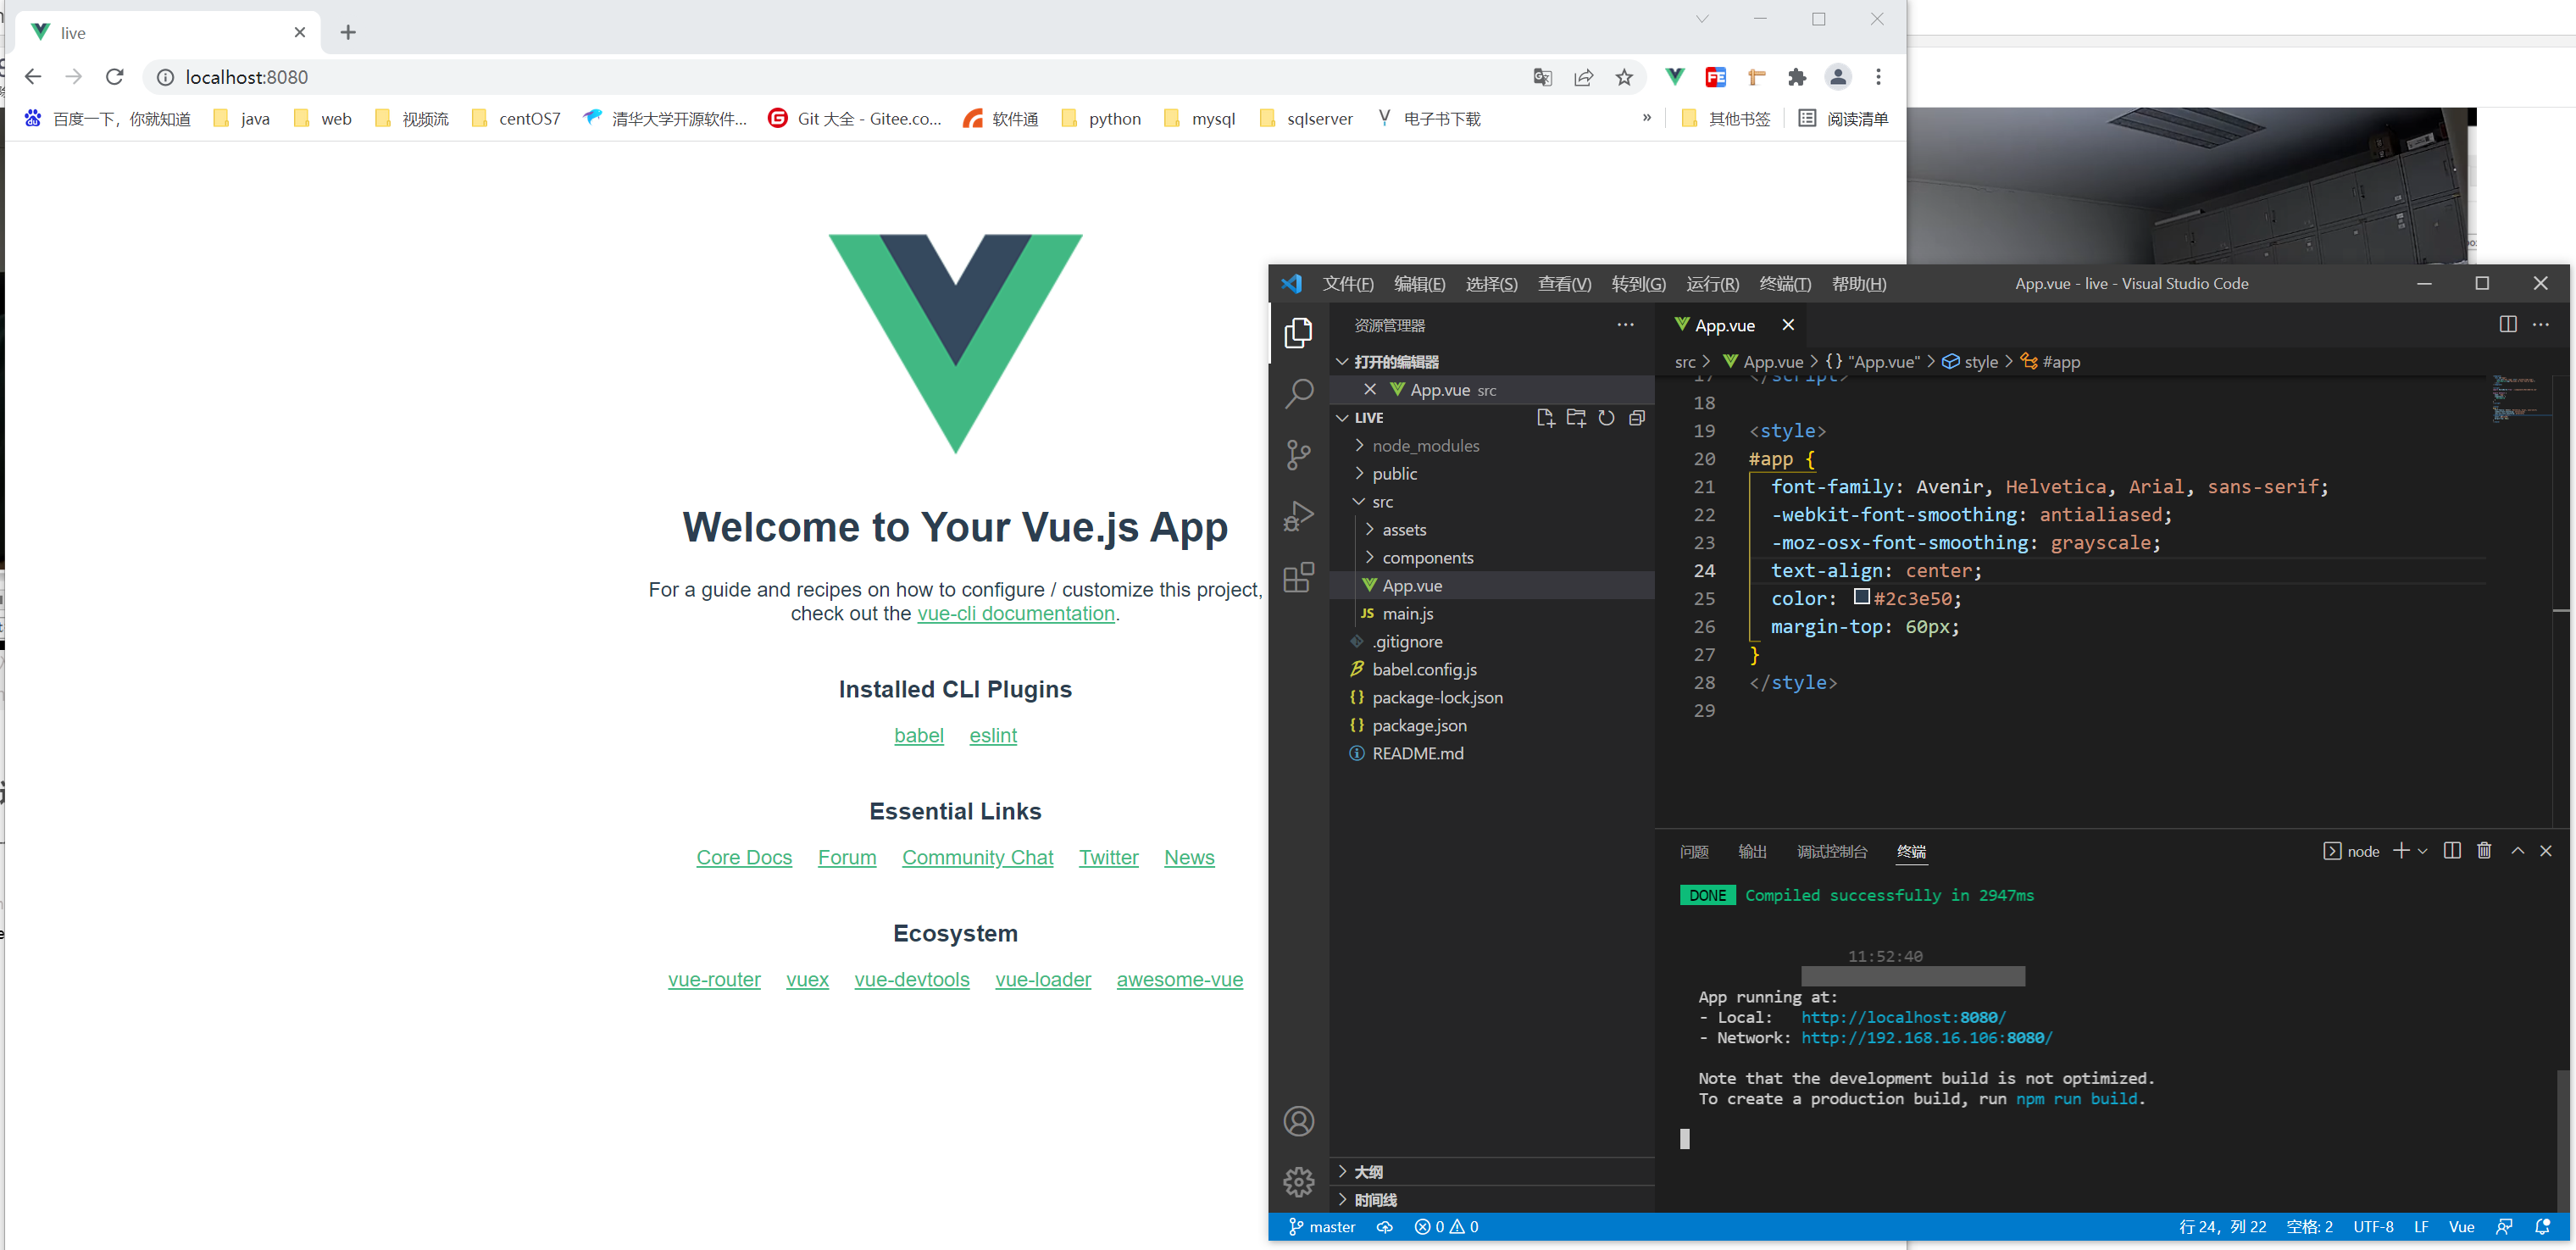Open the Manage gear icon
The image size is (2576, 1250).
(1298, 1182)
